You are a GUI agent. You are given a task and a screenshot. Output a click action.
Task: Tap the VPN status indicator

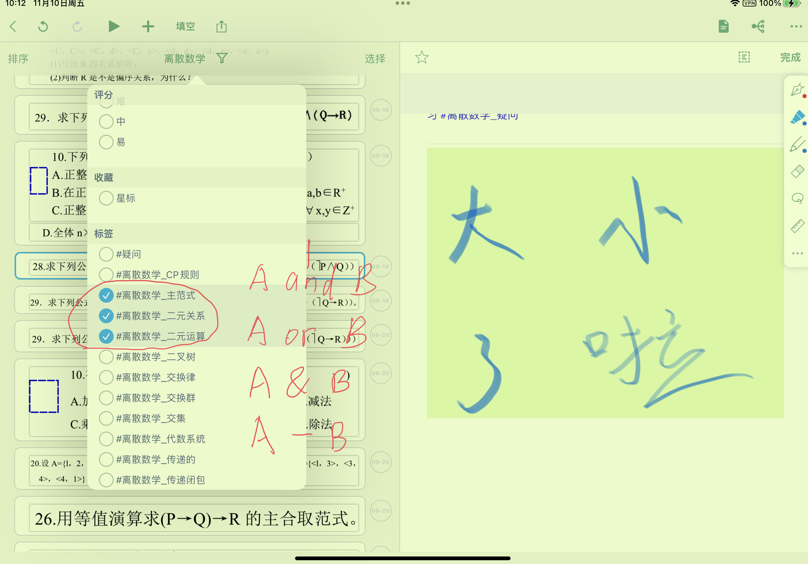click(x=749, y=3)
